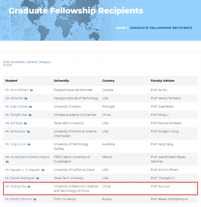Collapse awardees list with HIDE

pyautogui.click(x=7, y=65)
